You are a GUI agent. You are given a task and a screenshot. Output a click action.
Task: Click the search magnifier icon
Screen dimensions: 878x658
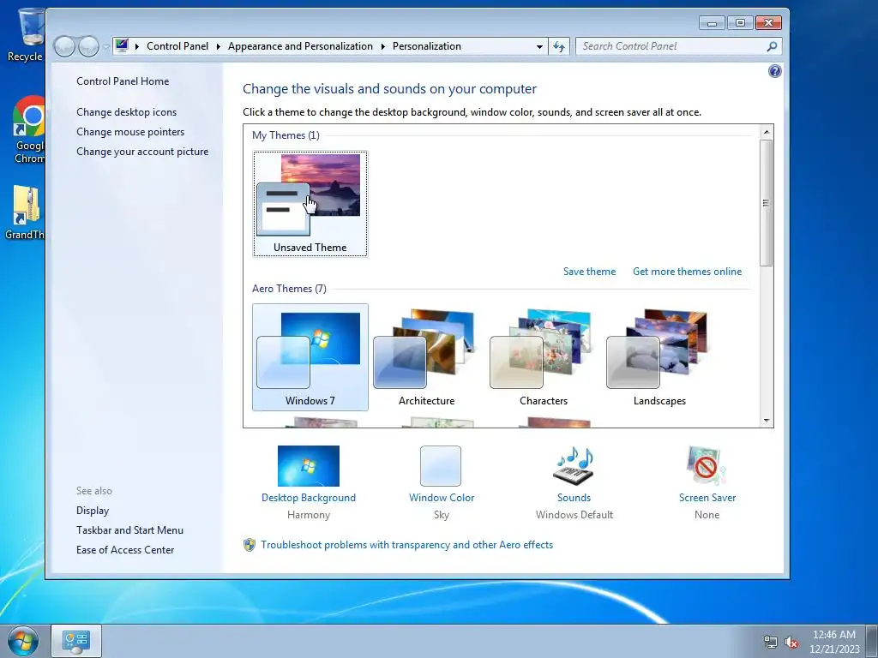click(x=772, y=46)
